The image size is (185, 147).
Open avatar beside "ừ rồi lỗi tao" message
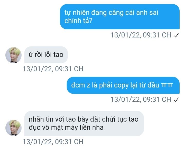tap(13, 55)
